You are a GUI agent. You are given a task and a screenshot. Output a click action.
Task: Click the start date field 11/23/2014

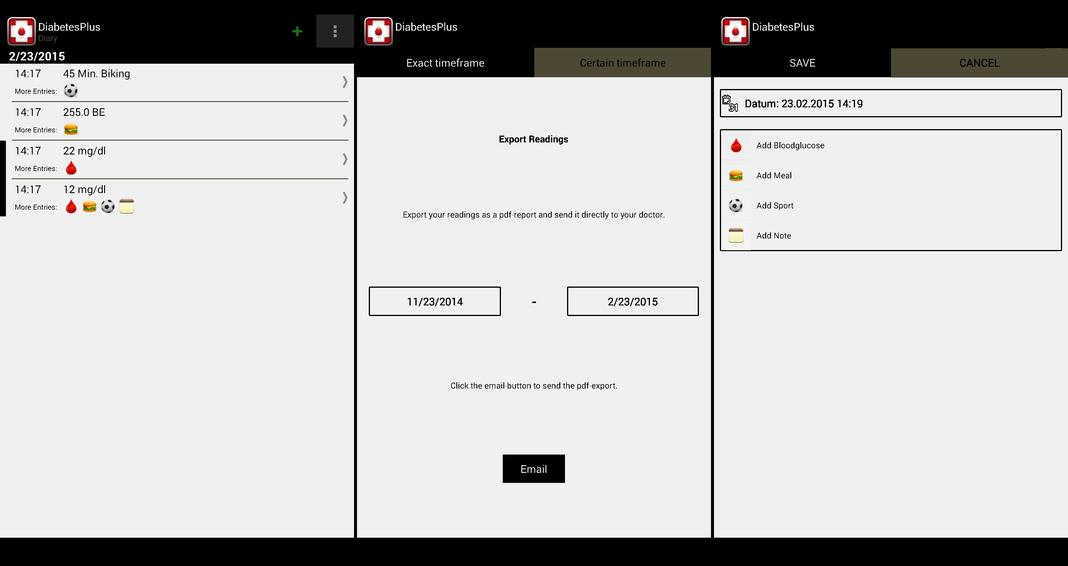(x=434, y=301)
